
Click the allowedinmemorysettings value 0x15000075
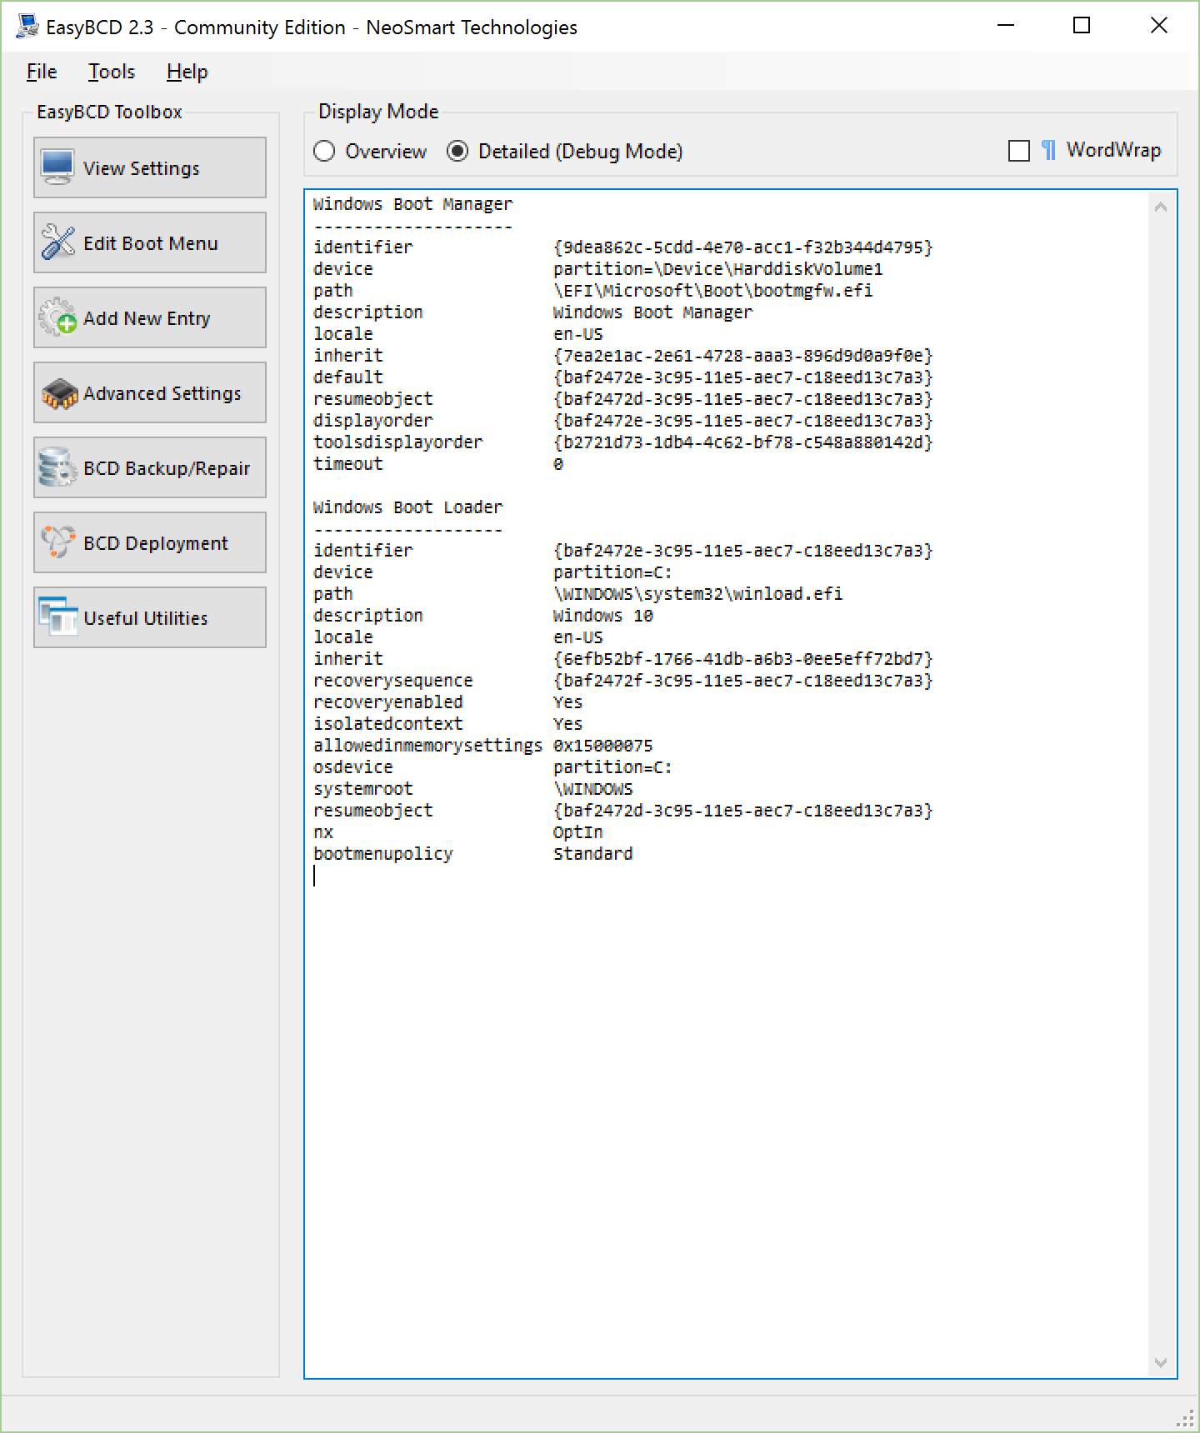point(603,746)
